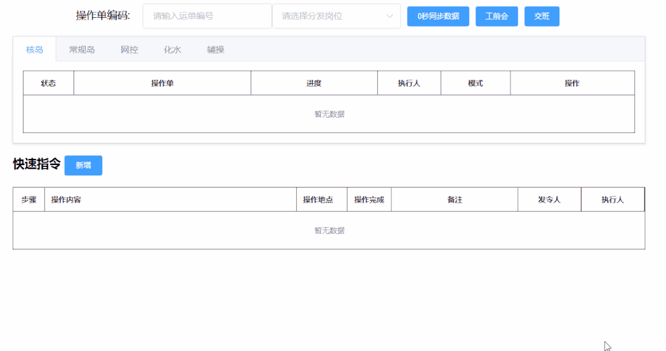The image size is (666, 351).
Task: Open the 请选择分发岗位 dropdown
Action: coord(330,16)
